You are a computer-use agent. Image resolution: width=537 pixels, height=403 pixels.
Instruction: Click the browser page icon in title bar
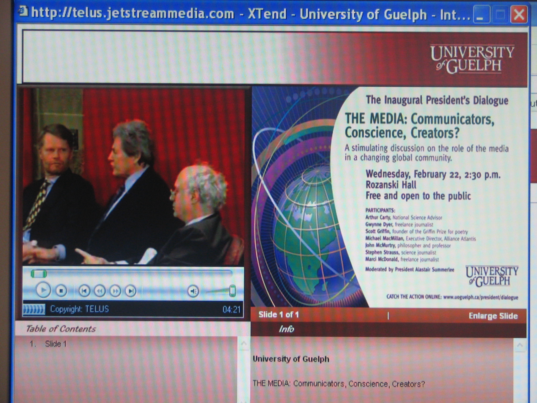click(23, 12)
